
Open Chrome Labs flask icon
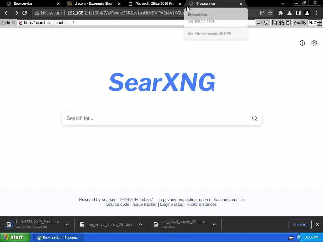[x=290, y=13]
